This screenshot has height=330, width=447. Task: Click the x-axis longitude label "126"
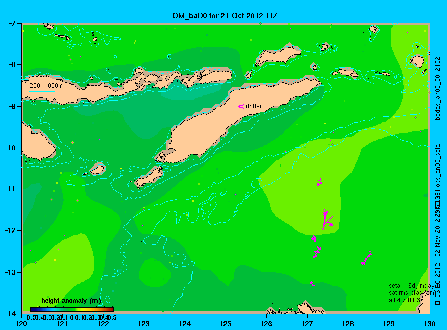coord(267,324)
